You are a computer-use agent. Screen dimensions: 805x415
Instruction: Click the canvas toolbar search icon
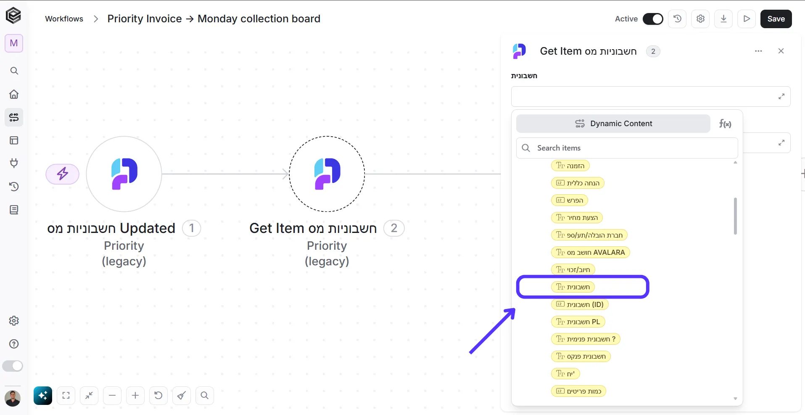(x=205, y=396)
